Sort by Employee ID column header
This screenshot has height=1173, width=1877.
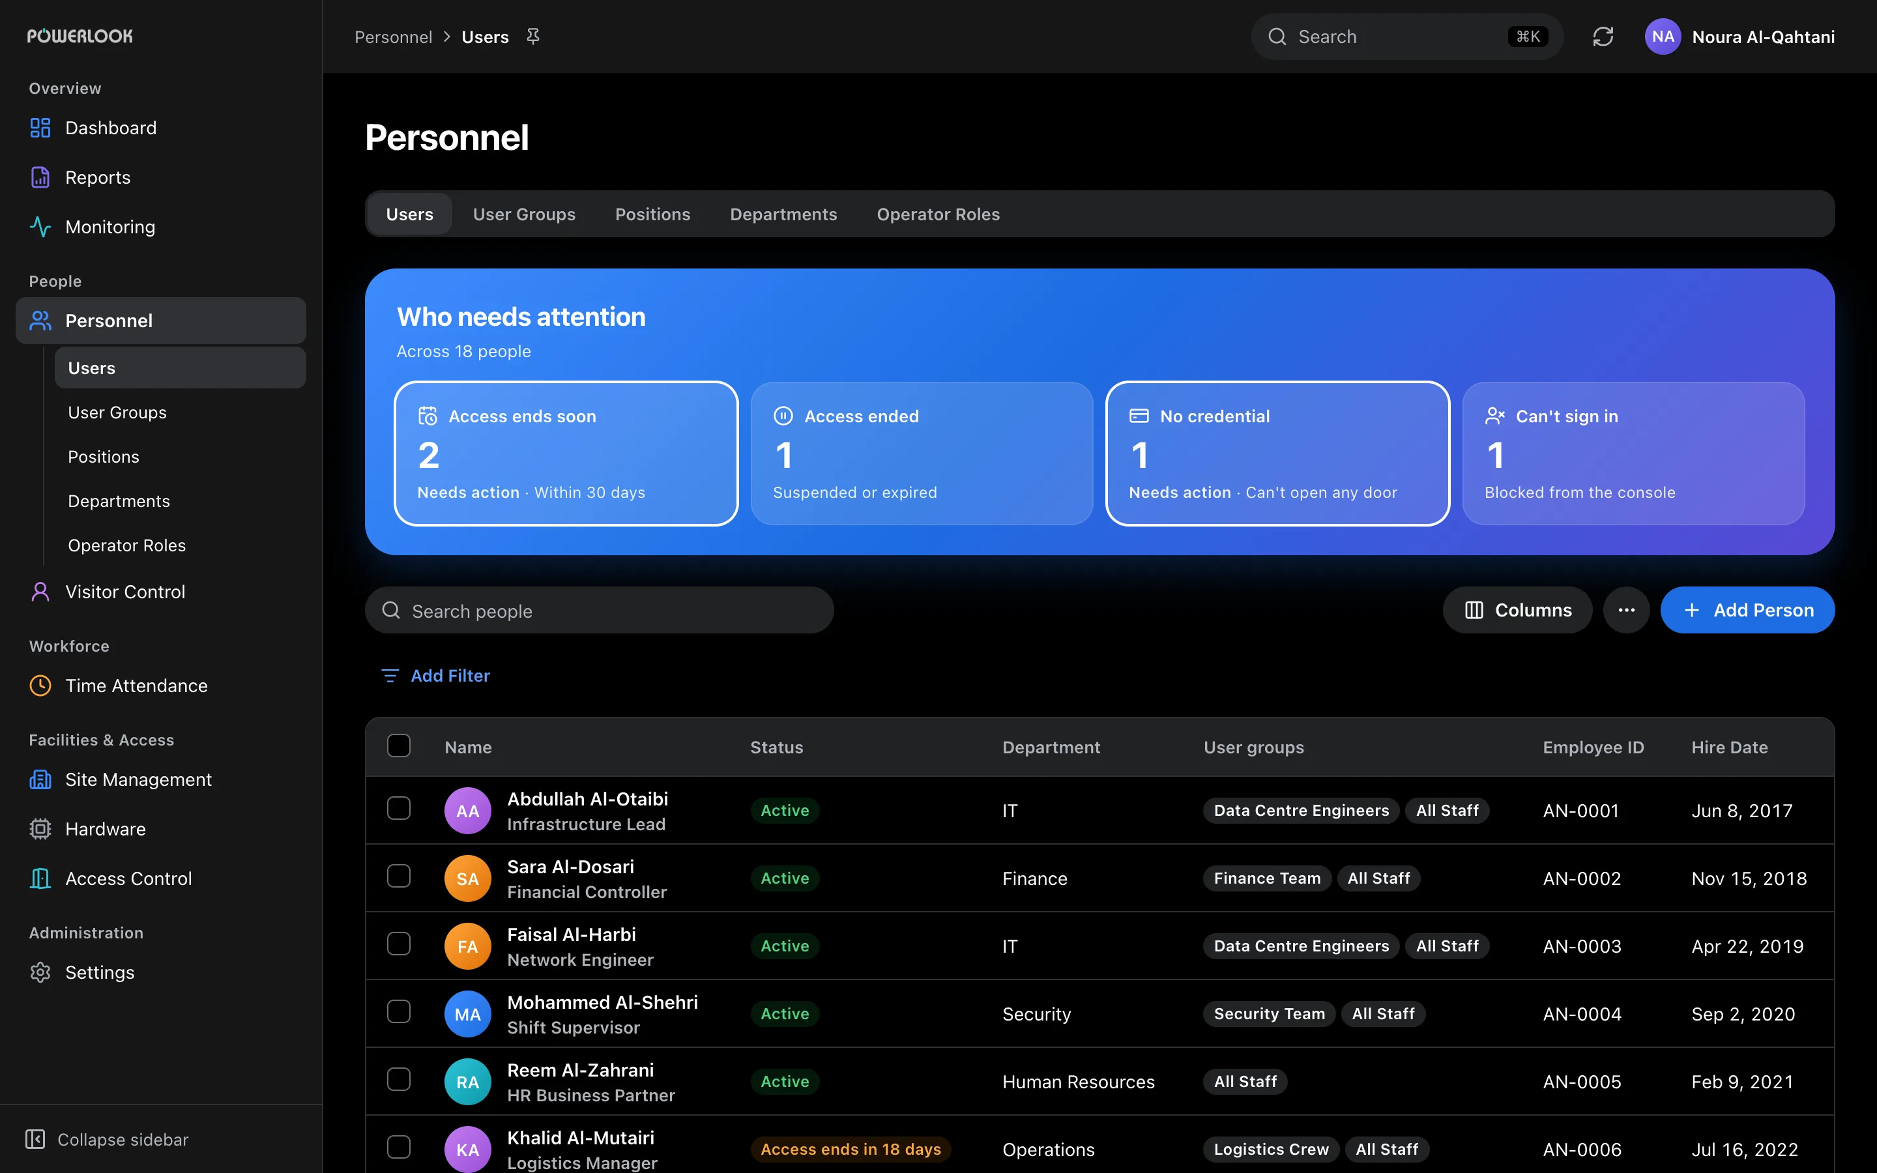click(x=1593, y=747)
